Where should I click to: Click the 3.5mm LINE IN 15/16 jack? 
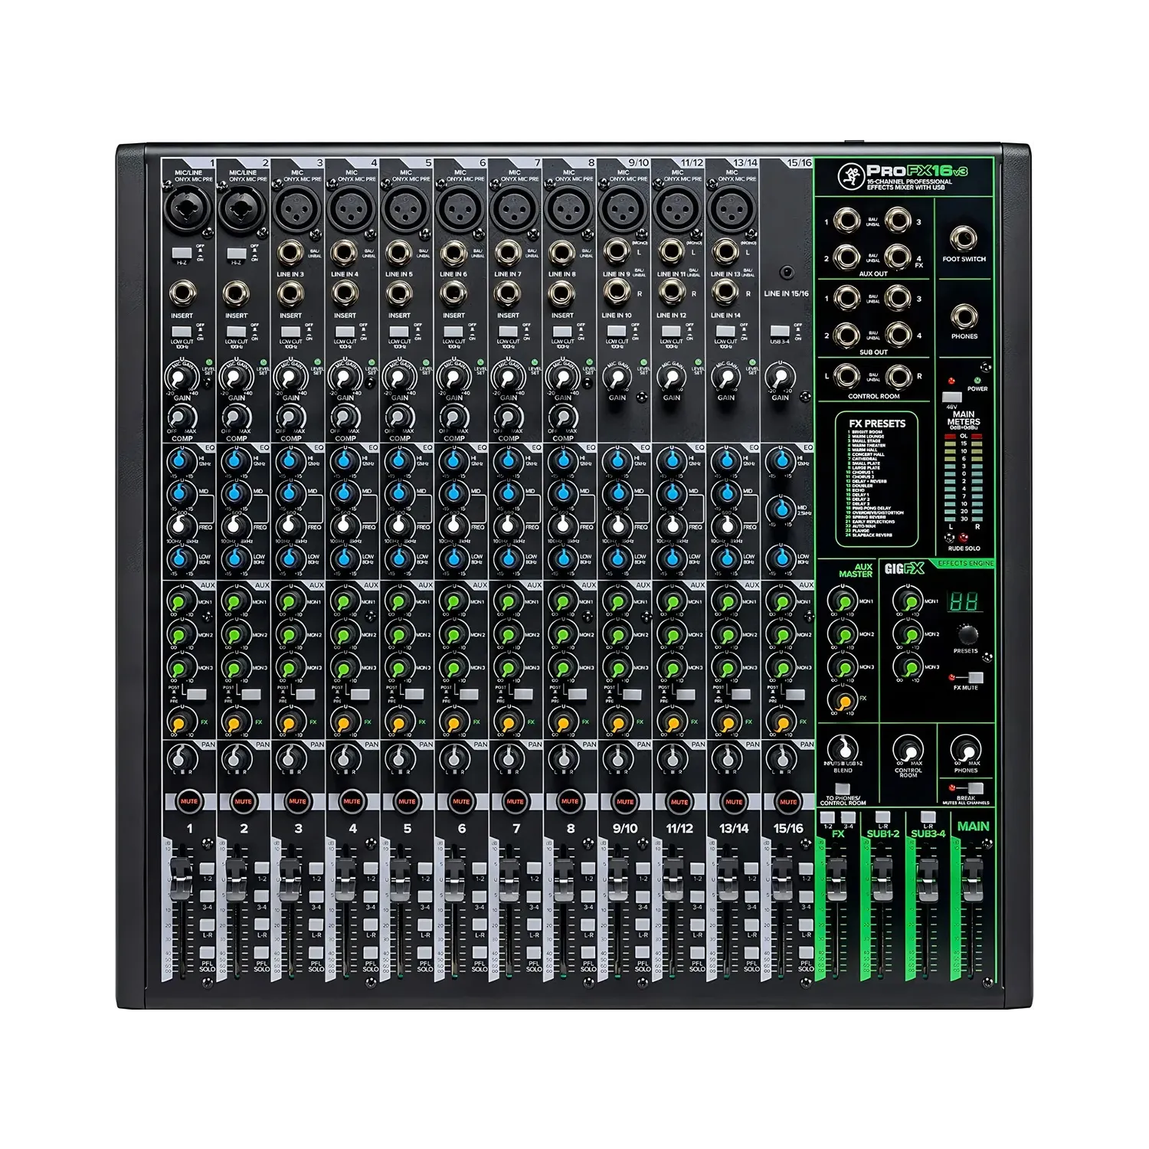(x=787, y=273)
